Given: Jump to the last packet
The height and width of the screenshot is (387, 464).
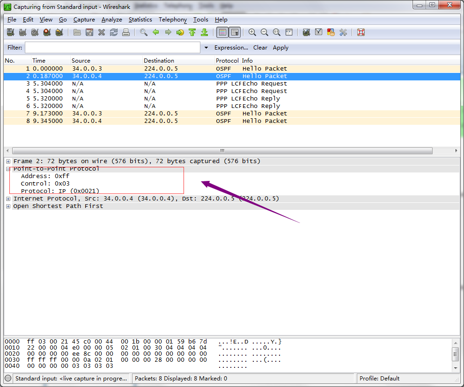Looking at the screenshot, I should (205, 32).
